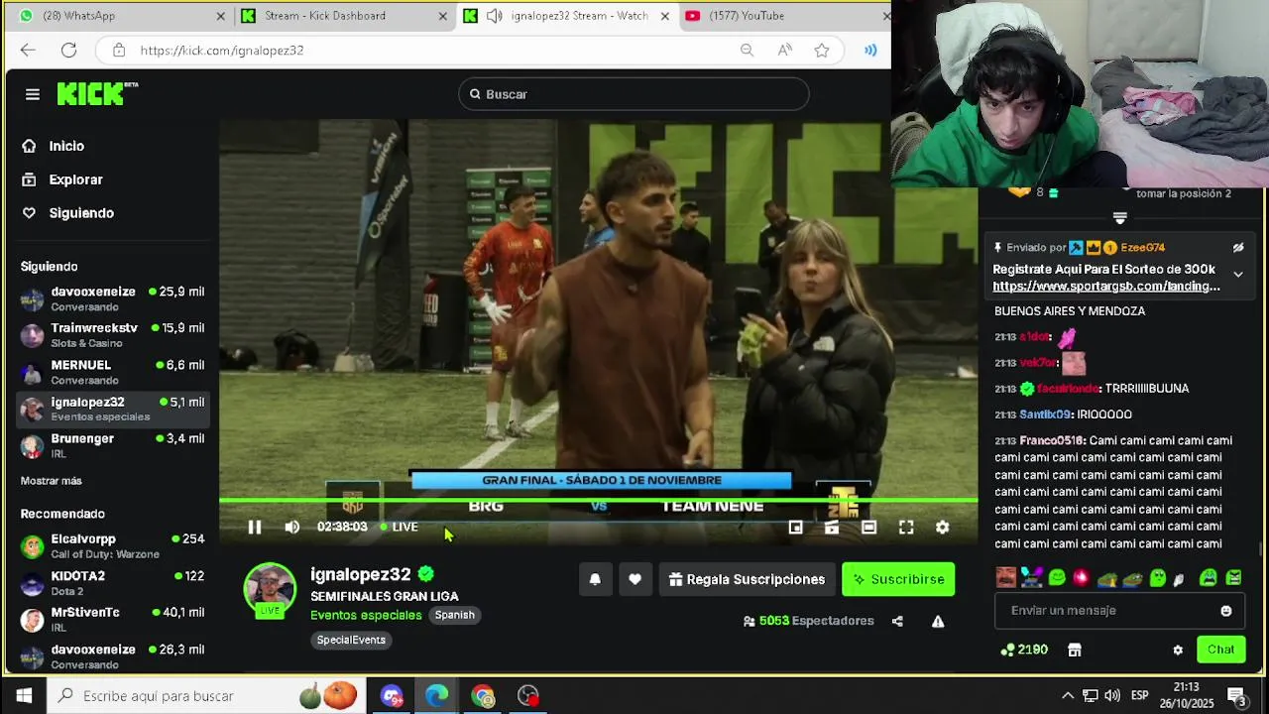Screen dimensions: 1269x714
Task: Open browser zoom magnifier icon
Action: pos(747,51)
